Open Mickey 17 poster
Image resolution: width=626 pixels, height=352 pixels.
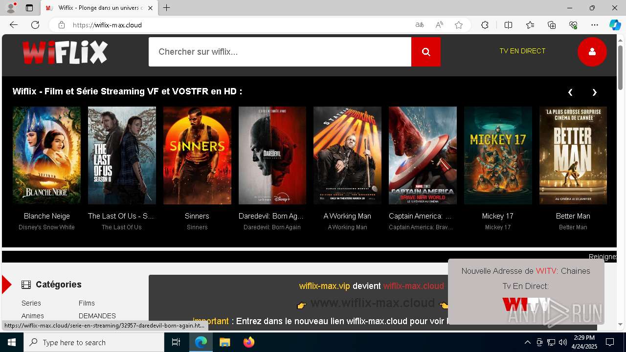coord(498,155)
